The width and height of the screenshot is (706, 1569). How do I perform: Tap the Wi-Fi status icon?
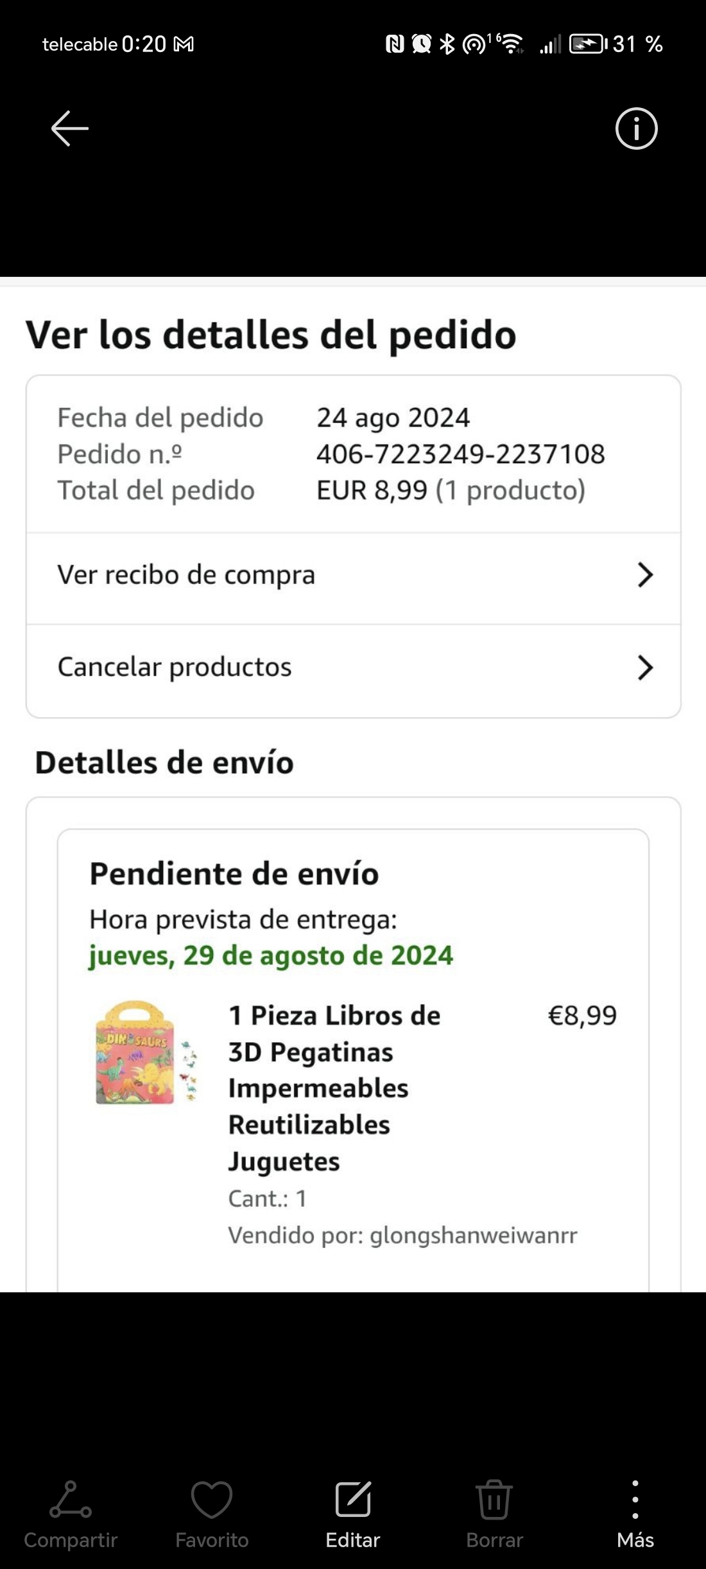pyautogui.click(x=512, y=44)
